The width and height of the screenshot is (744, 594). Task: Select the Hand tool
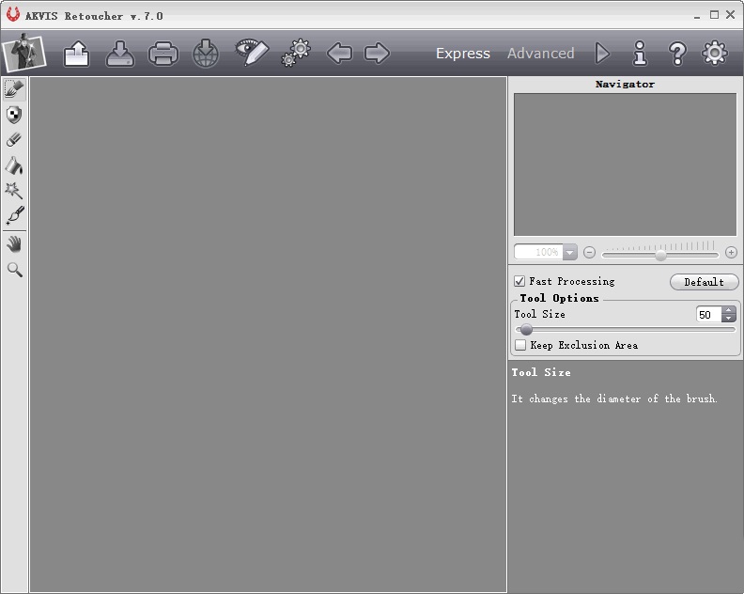tap(14, 244)
